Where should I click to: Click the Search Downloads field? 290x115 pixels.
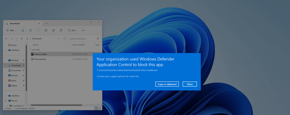tap(85, 39)
